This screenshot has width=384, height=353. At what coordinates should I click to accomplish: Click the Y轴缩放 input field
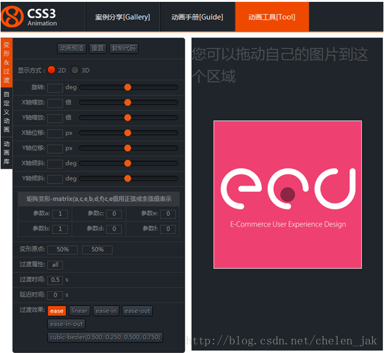[x=55, y=118]
